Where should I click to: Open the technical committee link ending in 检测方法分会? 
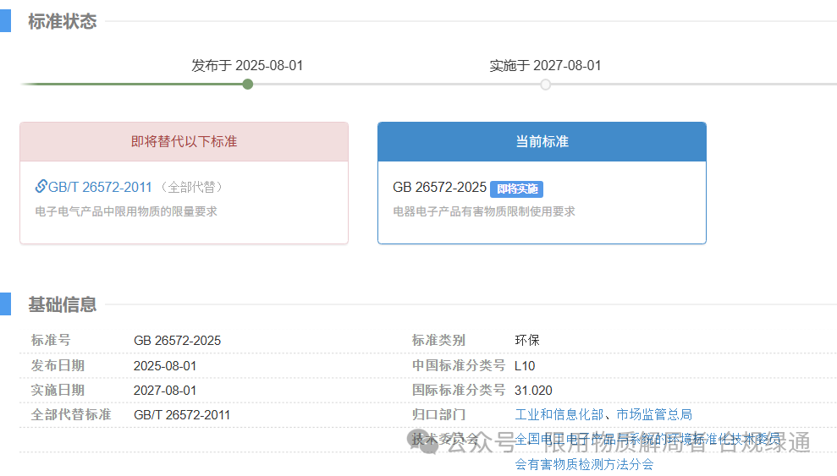tap(584, 463)
